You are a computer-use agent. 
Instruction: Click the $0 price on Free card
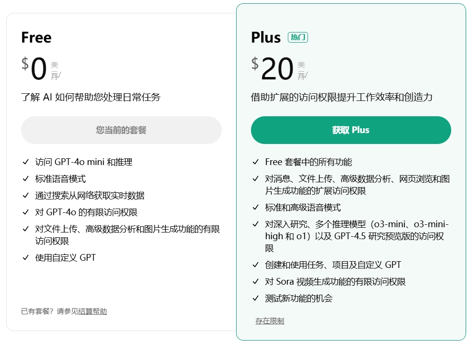click(34, 69)
